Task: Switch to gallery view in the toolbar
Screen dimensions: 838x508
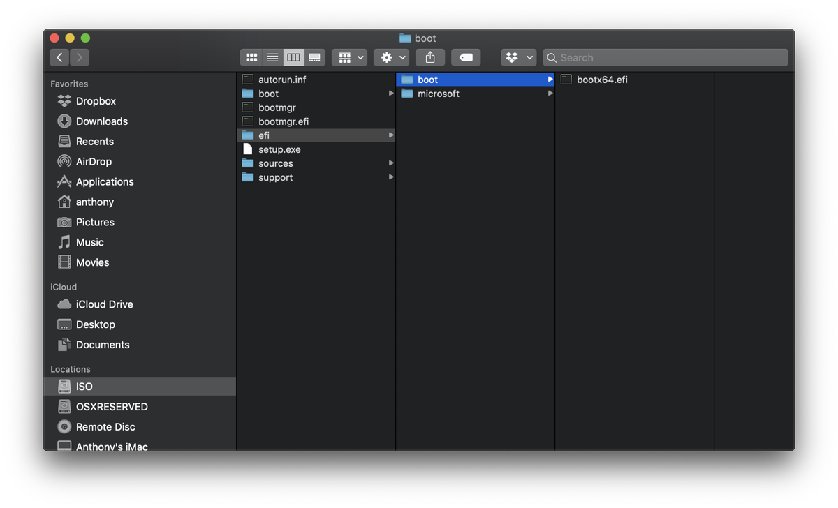Action: (x=314, y=57)
